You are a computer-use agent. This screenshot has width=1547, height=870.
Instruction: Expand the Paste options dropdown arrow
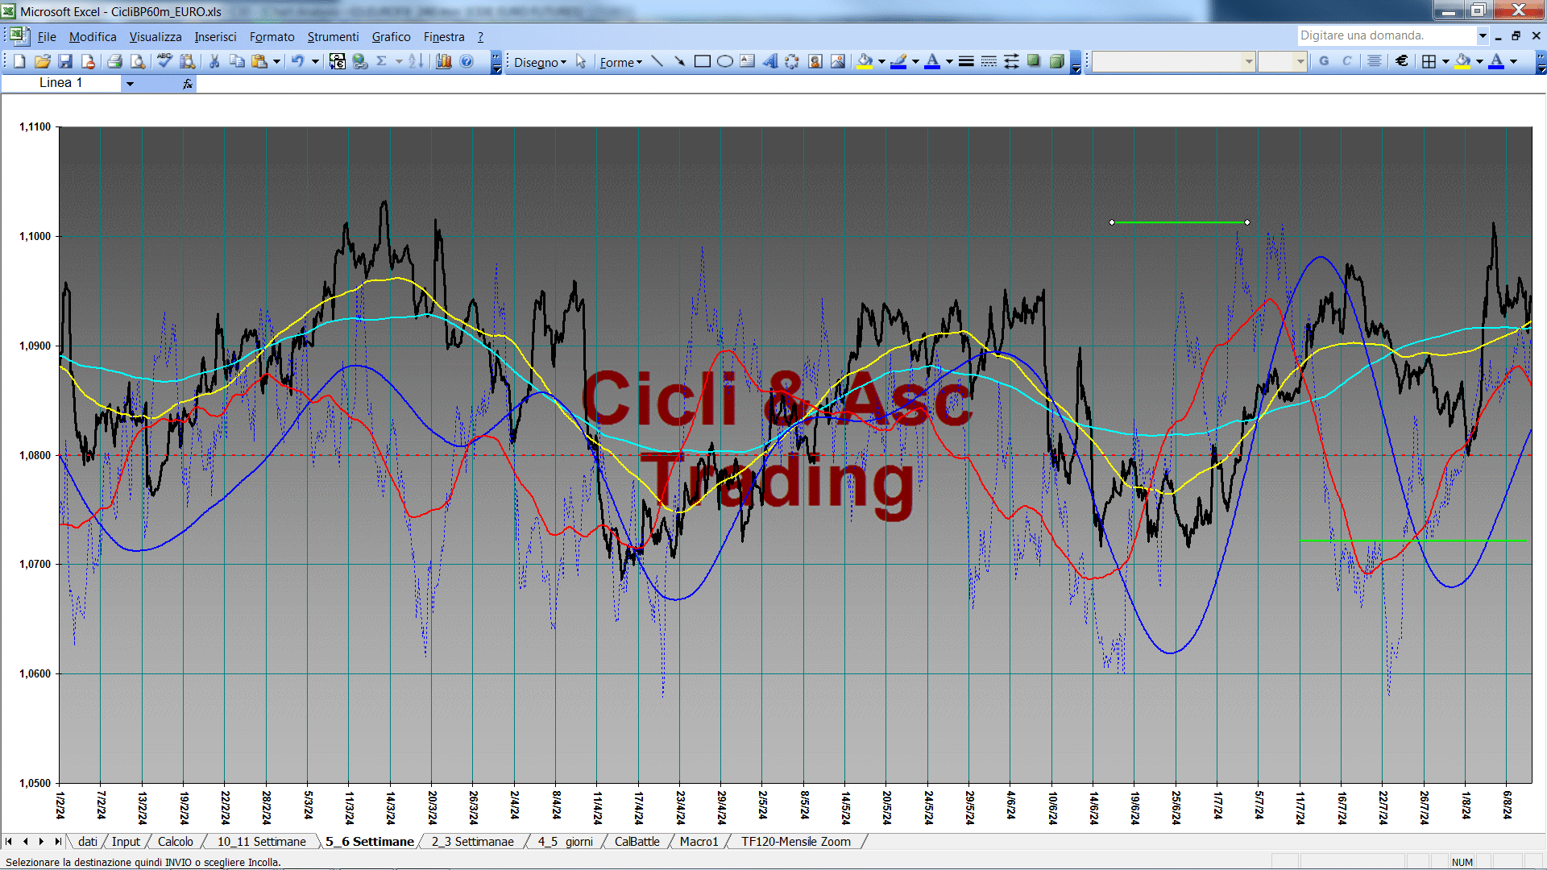pyautogui.click(x=276, y=61)
